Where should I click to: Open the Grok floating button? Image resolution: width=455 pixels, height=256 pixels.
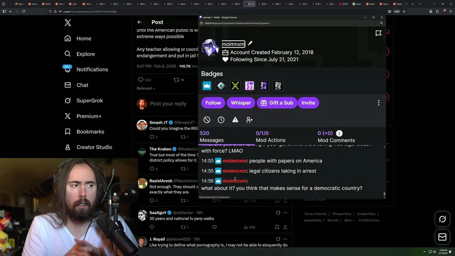pos(442,219)
